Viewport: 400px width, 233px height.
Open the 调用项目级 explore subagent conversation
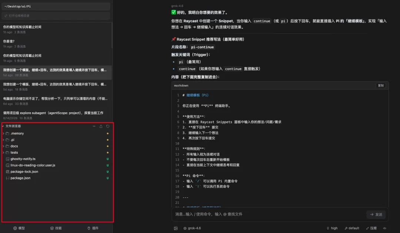[56, 115]
